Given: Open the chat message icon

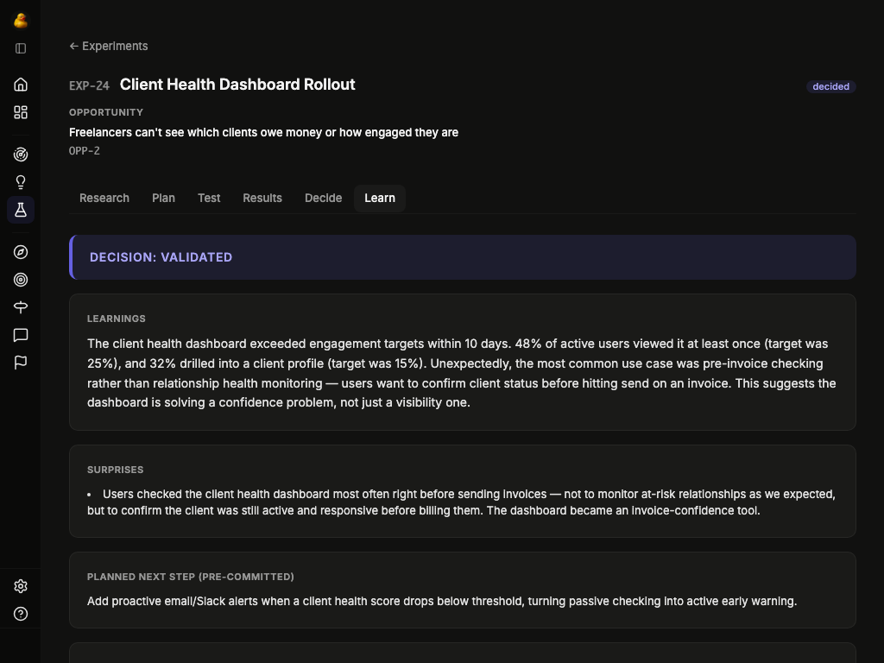Looking at the screenshot, I should (x=21, y=335).
